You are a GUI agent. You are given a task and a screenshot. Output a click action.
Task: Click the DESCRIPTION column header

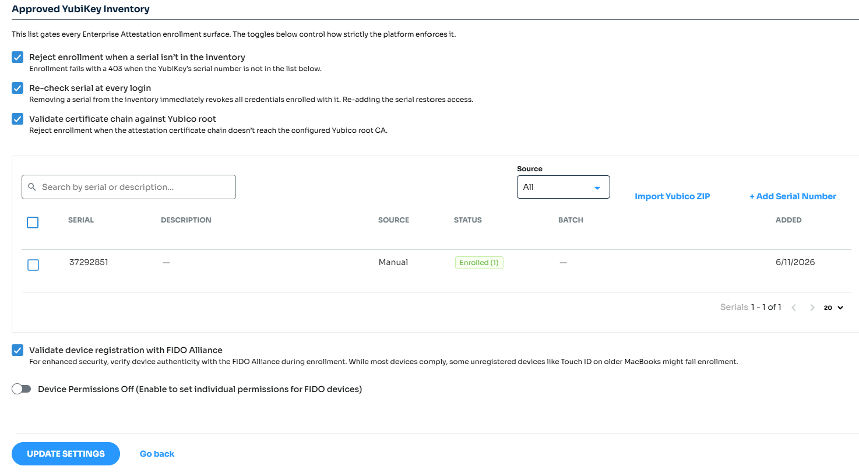point(186,220)
